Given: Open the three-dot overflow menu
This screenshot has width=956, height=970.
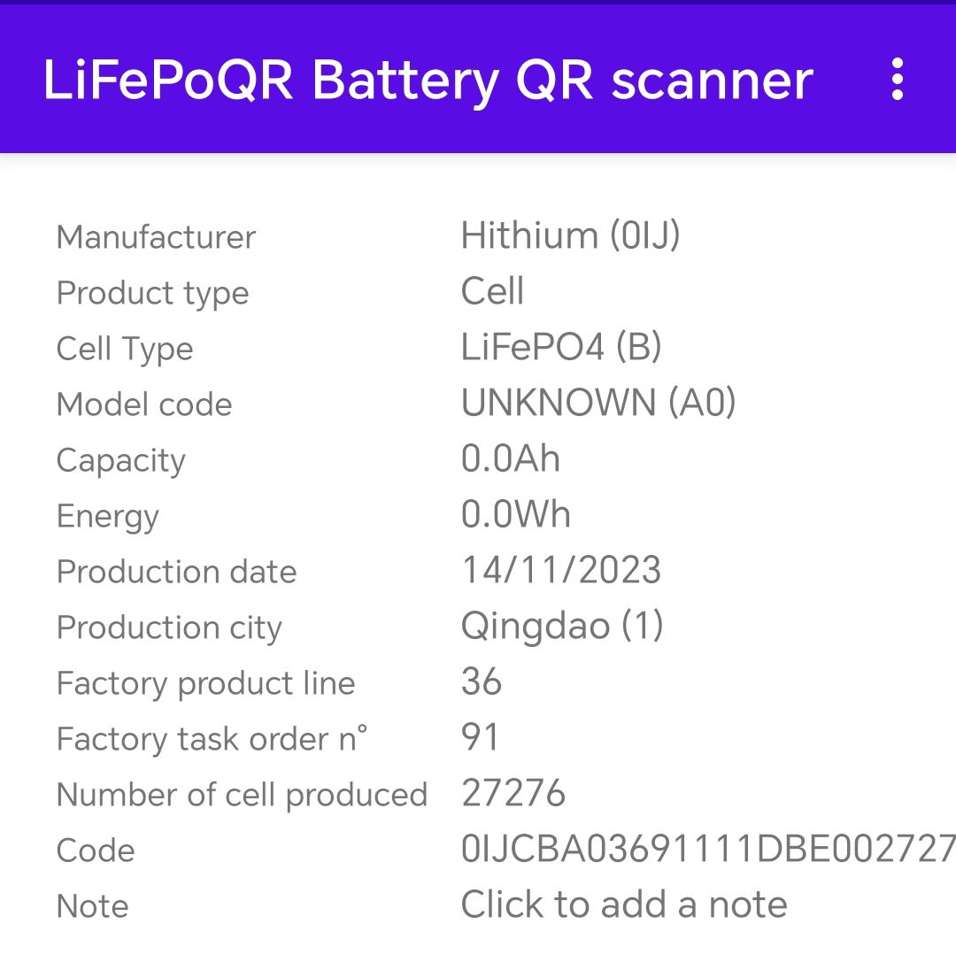Looking at the screenshot, I should (x=898, y=79).
